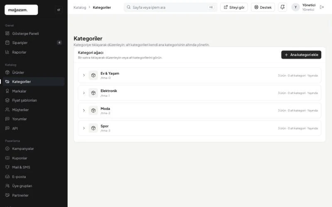Viewport: 332px width, 207px height.
Task: Click Siteyi gör button
Action: click(x=234, y=7)
